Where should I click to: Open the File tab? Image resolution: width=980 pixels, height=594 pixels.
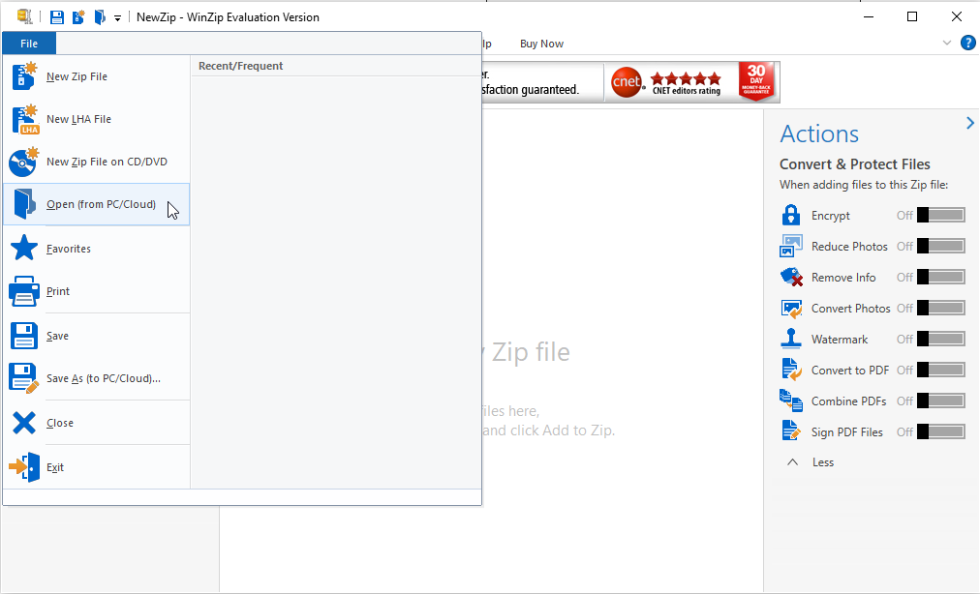pos(29,44)
